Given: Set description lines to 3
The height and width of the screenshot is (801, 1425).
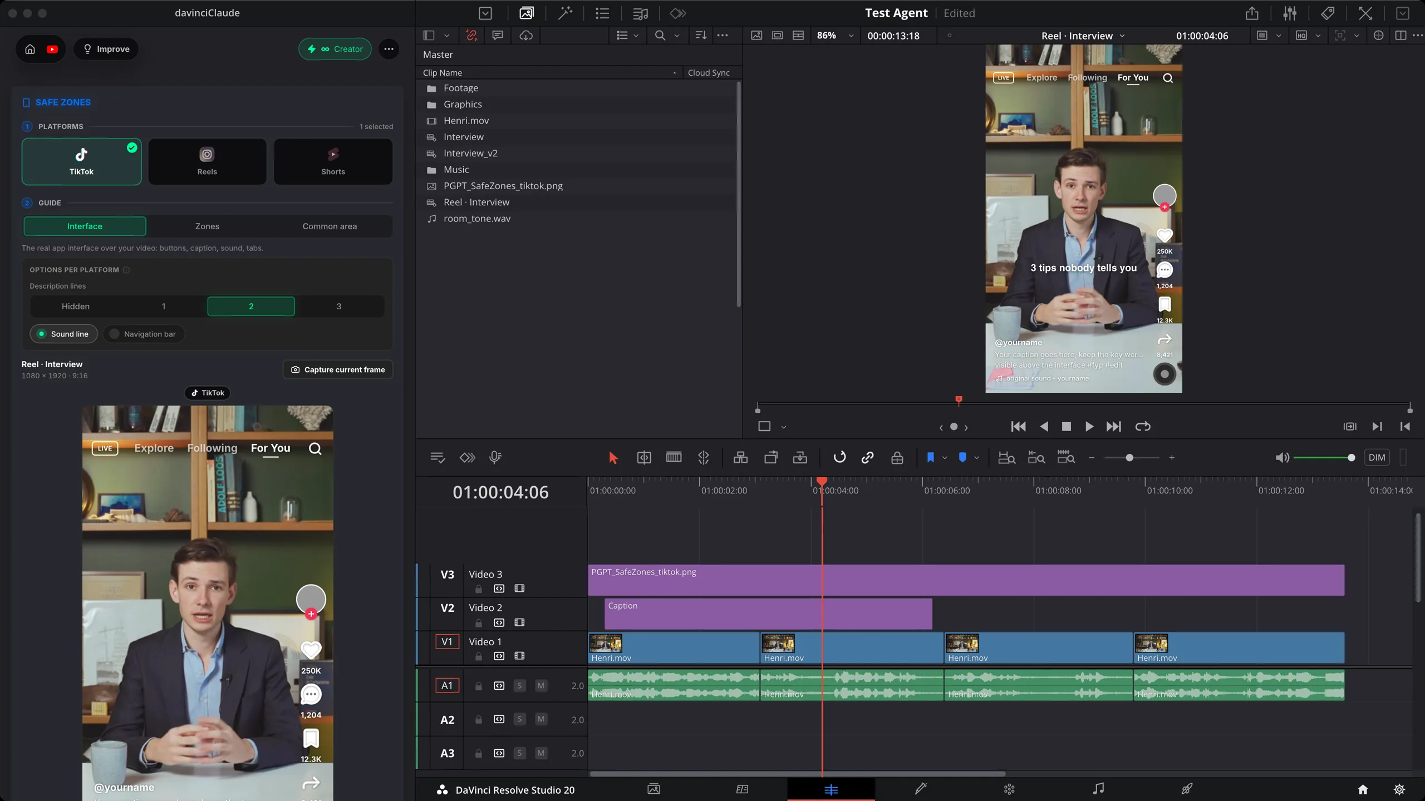Looking at the screenshot, I should (339, 306).
